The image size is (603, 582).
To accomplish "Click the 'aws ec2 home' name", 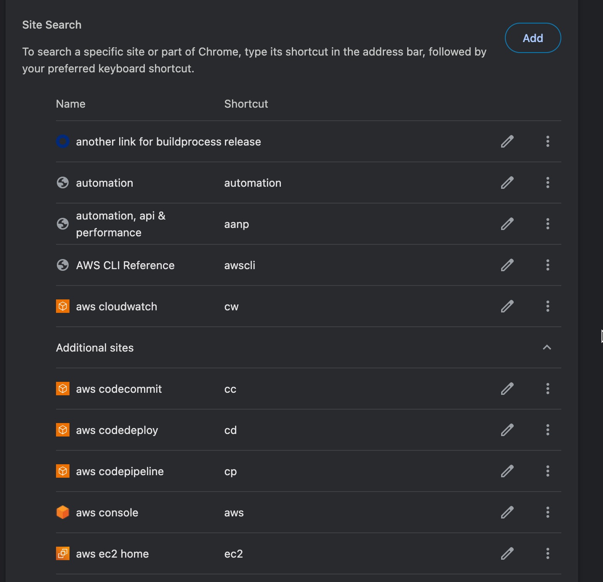I will coord(112,554).
